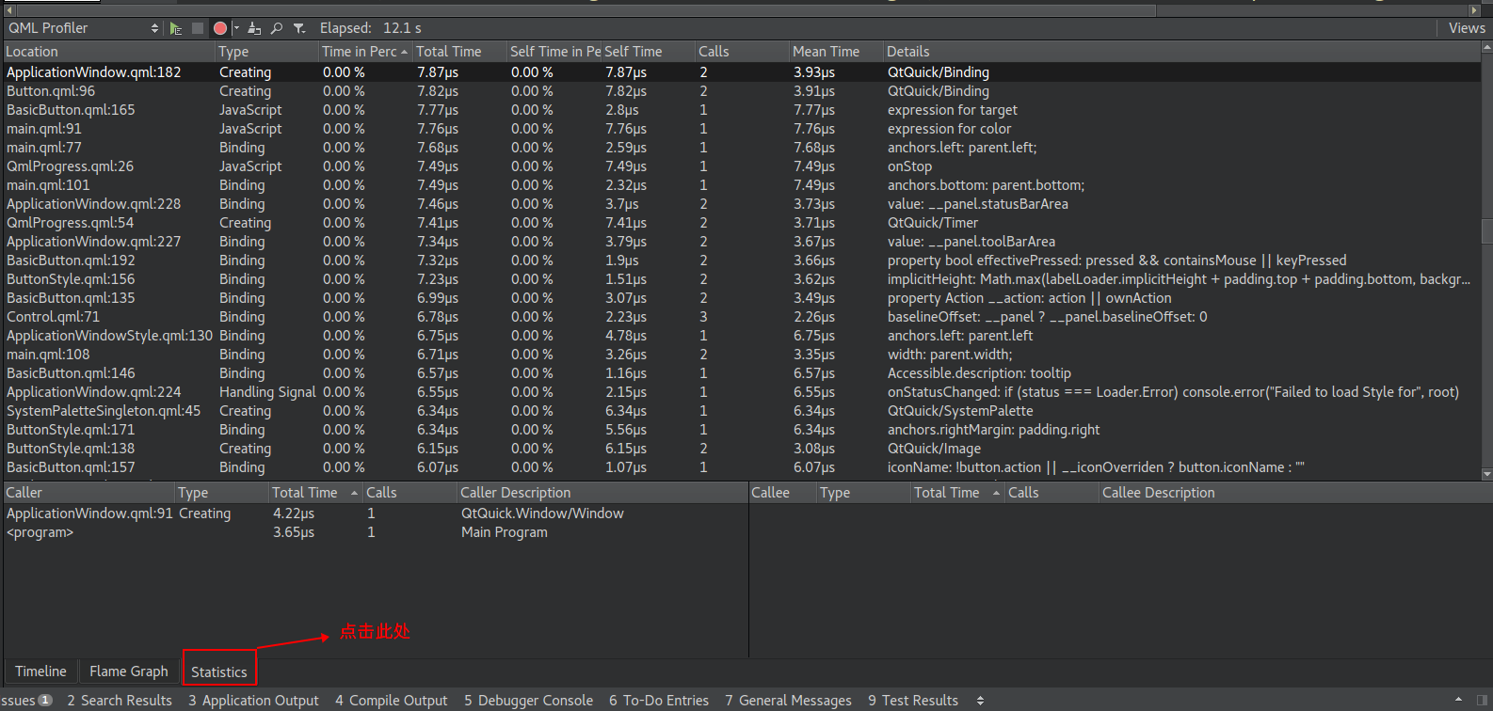Viewport: 1493px width, 711px height.
Task: Select the BasicButton.qml:135 row
Action: pos(742,298)
